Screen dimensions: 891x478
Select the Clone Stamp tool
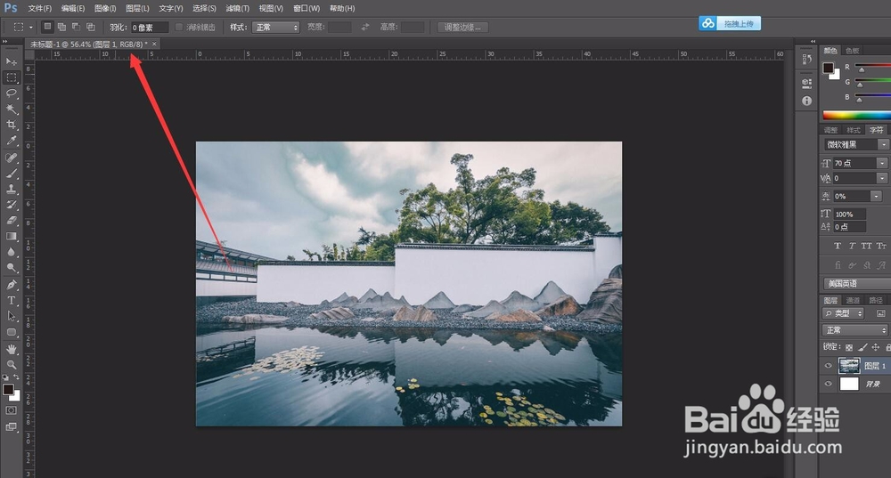[x=12, y=189]
